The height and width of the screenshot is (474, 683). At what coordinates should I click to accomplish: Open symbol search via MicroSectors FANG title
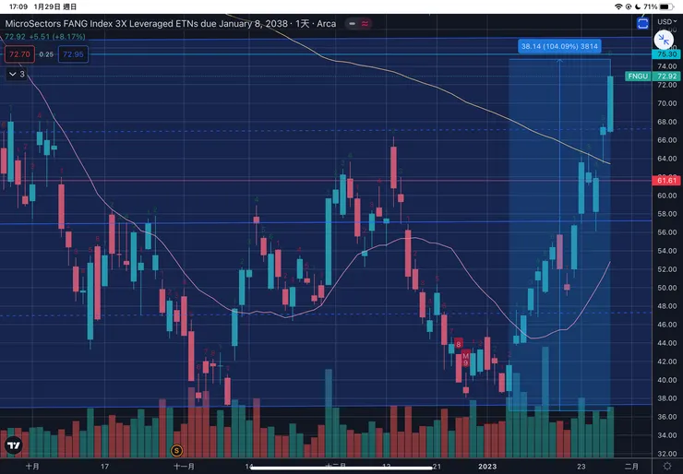pyautogui.click(x=147, y=23)
